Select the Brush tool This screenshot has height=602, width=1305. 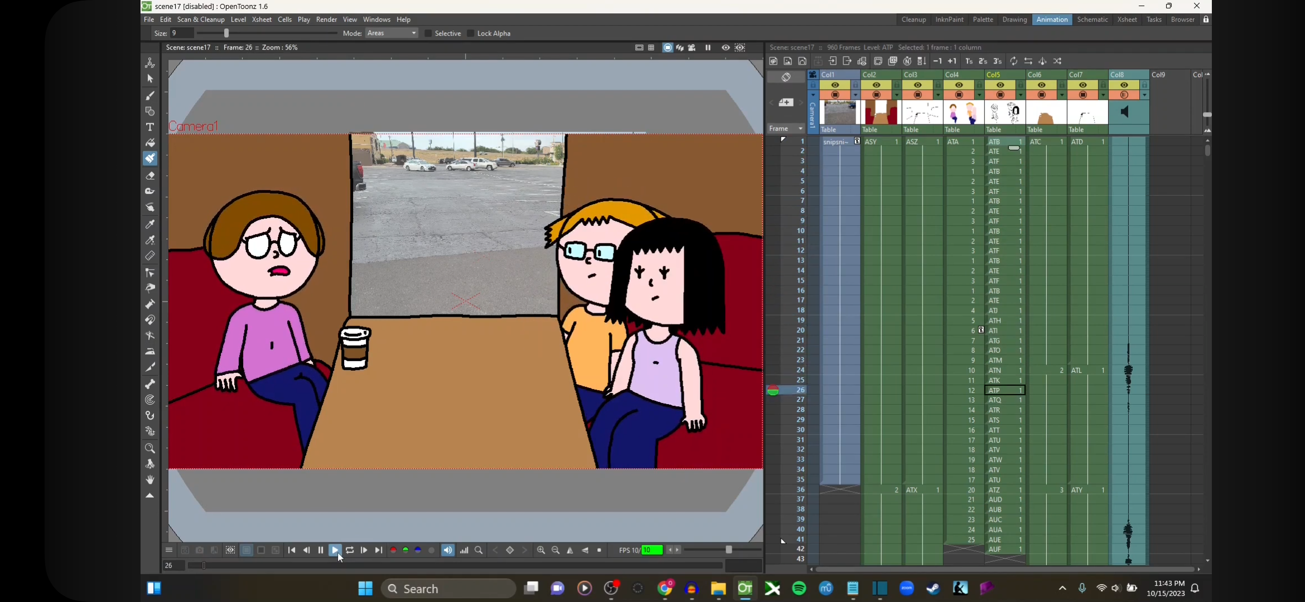(x=150, y=96)
